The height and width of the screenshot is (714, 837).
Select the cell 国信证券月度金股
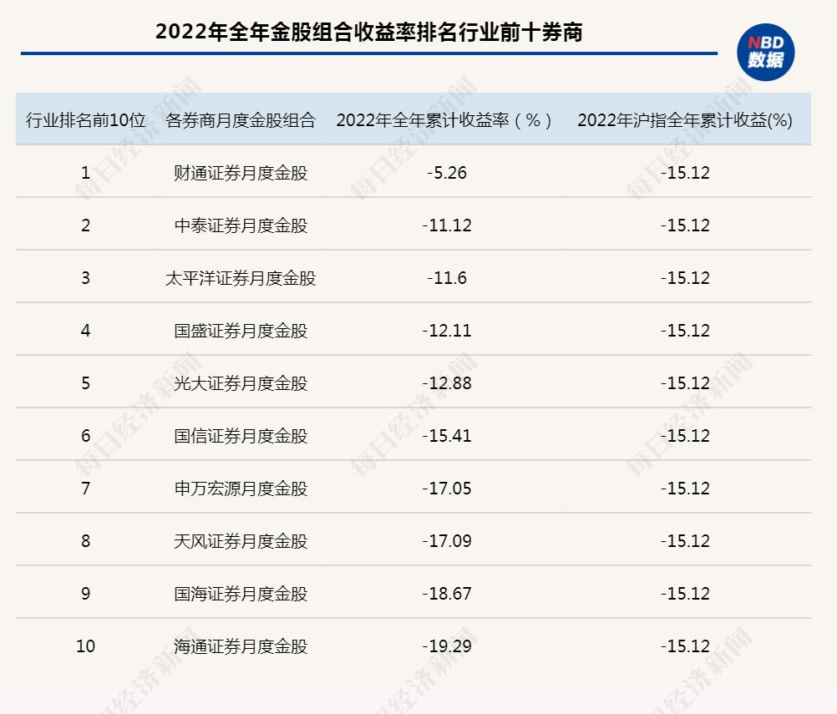[x=241, y=436]
